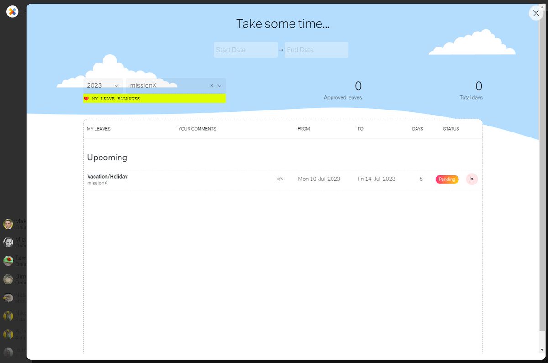This screenshot has width=548, height=363.
Task: Click the Start Date field
Action: pos(246,50)
